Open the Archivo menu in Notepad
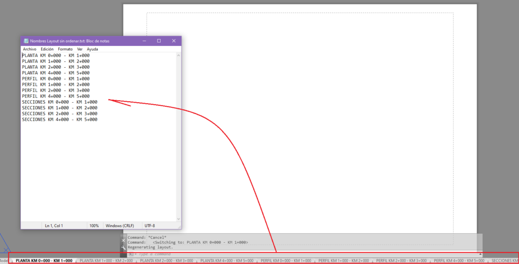 [x=29, y=49]
